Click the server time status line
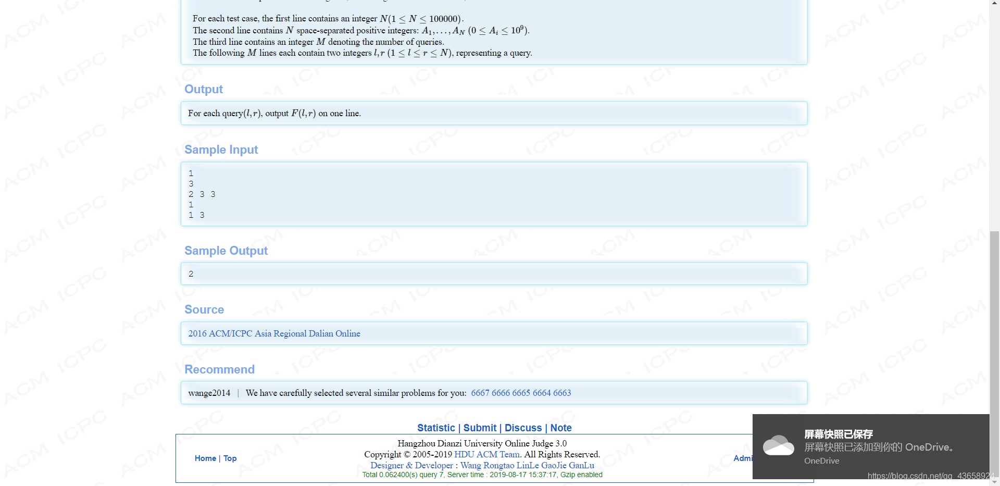The height and width of the screenshot is (486, 1000). pos(482,475)
